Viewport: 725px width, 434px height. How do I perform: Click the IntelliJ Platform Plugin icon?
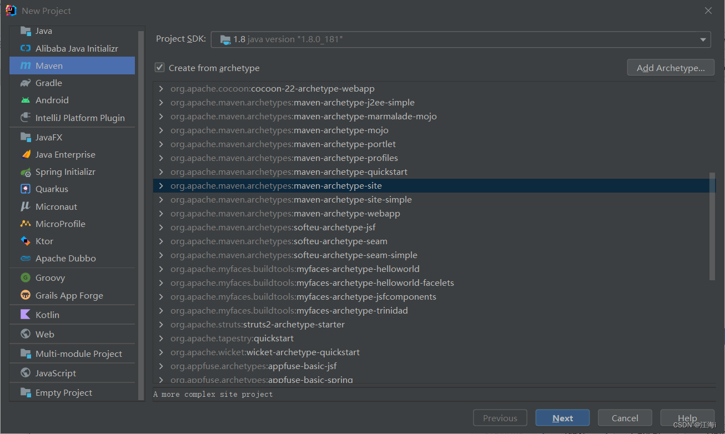click(x=26, y=118)
